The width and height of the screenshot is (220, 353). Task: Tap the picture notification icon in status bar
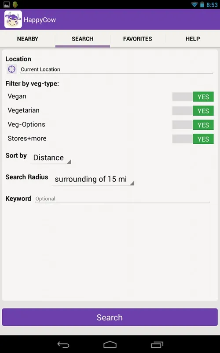pyautogui.click(x=7, y=4)
